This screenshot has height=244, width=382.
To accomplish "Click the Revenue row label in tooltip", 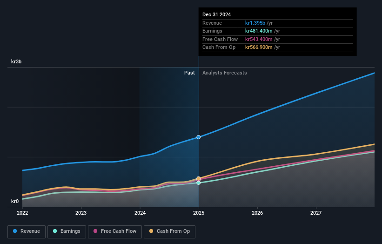I will tap(212, 23).
